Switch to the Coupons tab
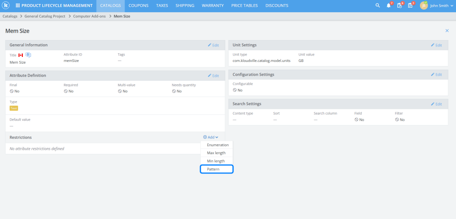Image resolution: width=456 pixels, height=219 pixels. [139, 5]
